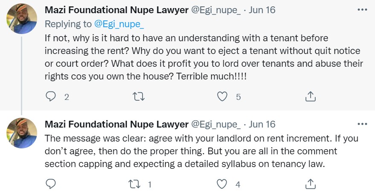The image size is (375, 193).
Task: Click the Jun 16 timestamp on second tweet
Action: (x=262, y=124)
